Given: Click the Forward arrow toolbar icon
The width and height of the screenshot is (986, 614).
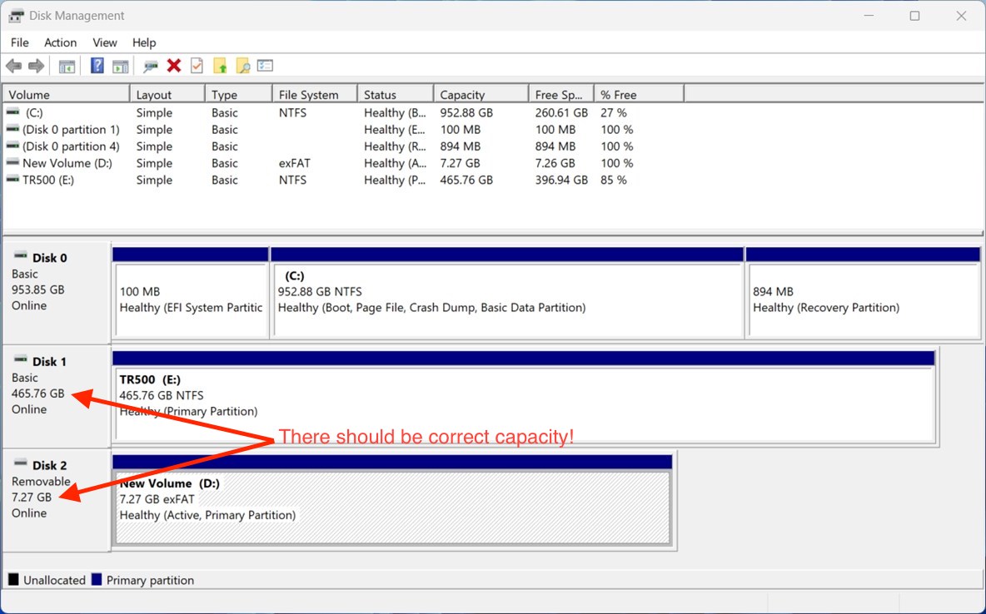Looking at the screenshot, I should coord(37,66).
